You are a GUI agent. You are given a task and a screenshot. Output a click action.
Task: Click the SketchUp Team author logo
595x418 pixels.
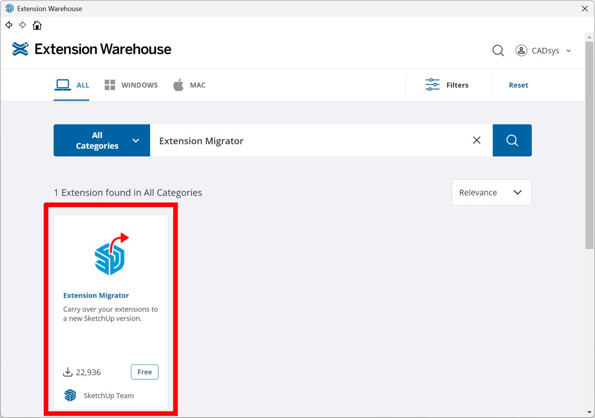pos(70,395)
